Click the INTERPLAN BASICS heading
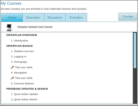Screen dimensions: 138x106 point(20,46)
